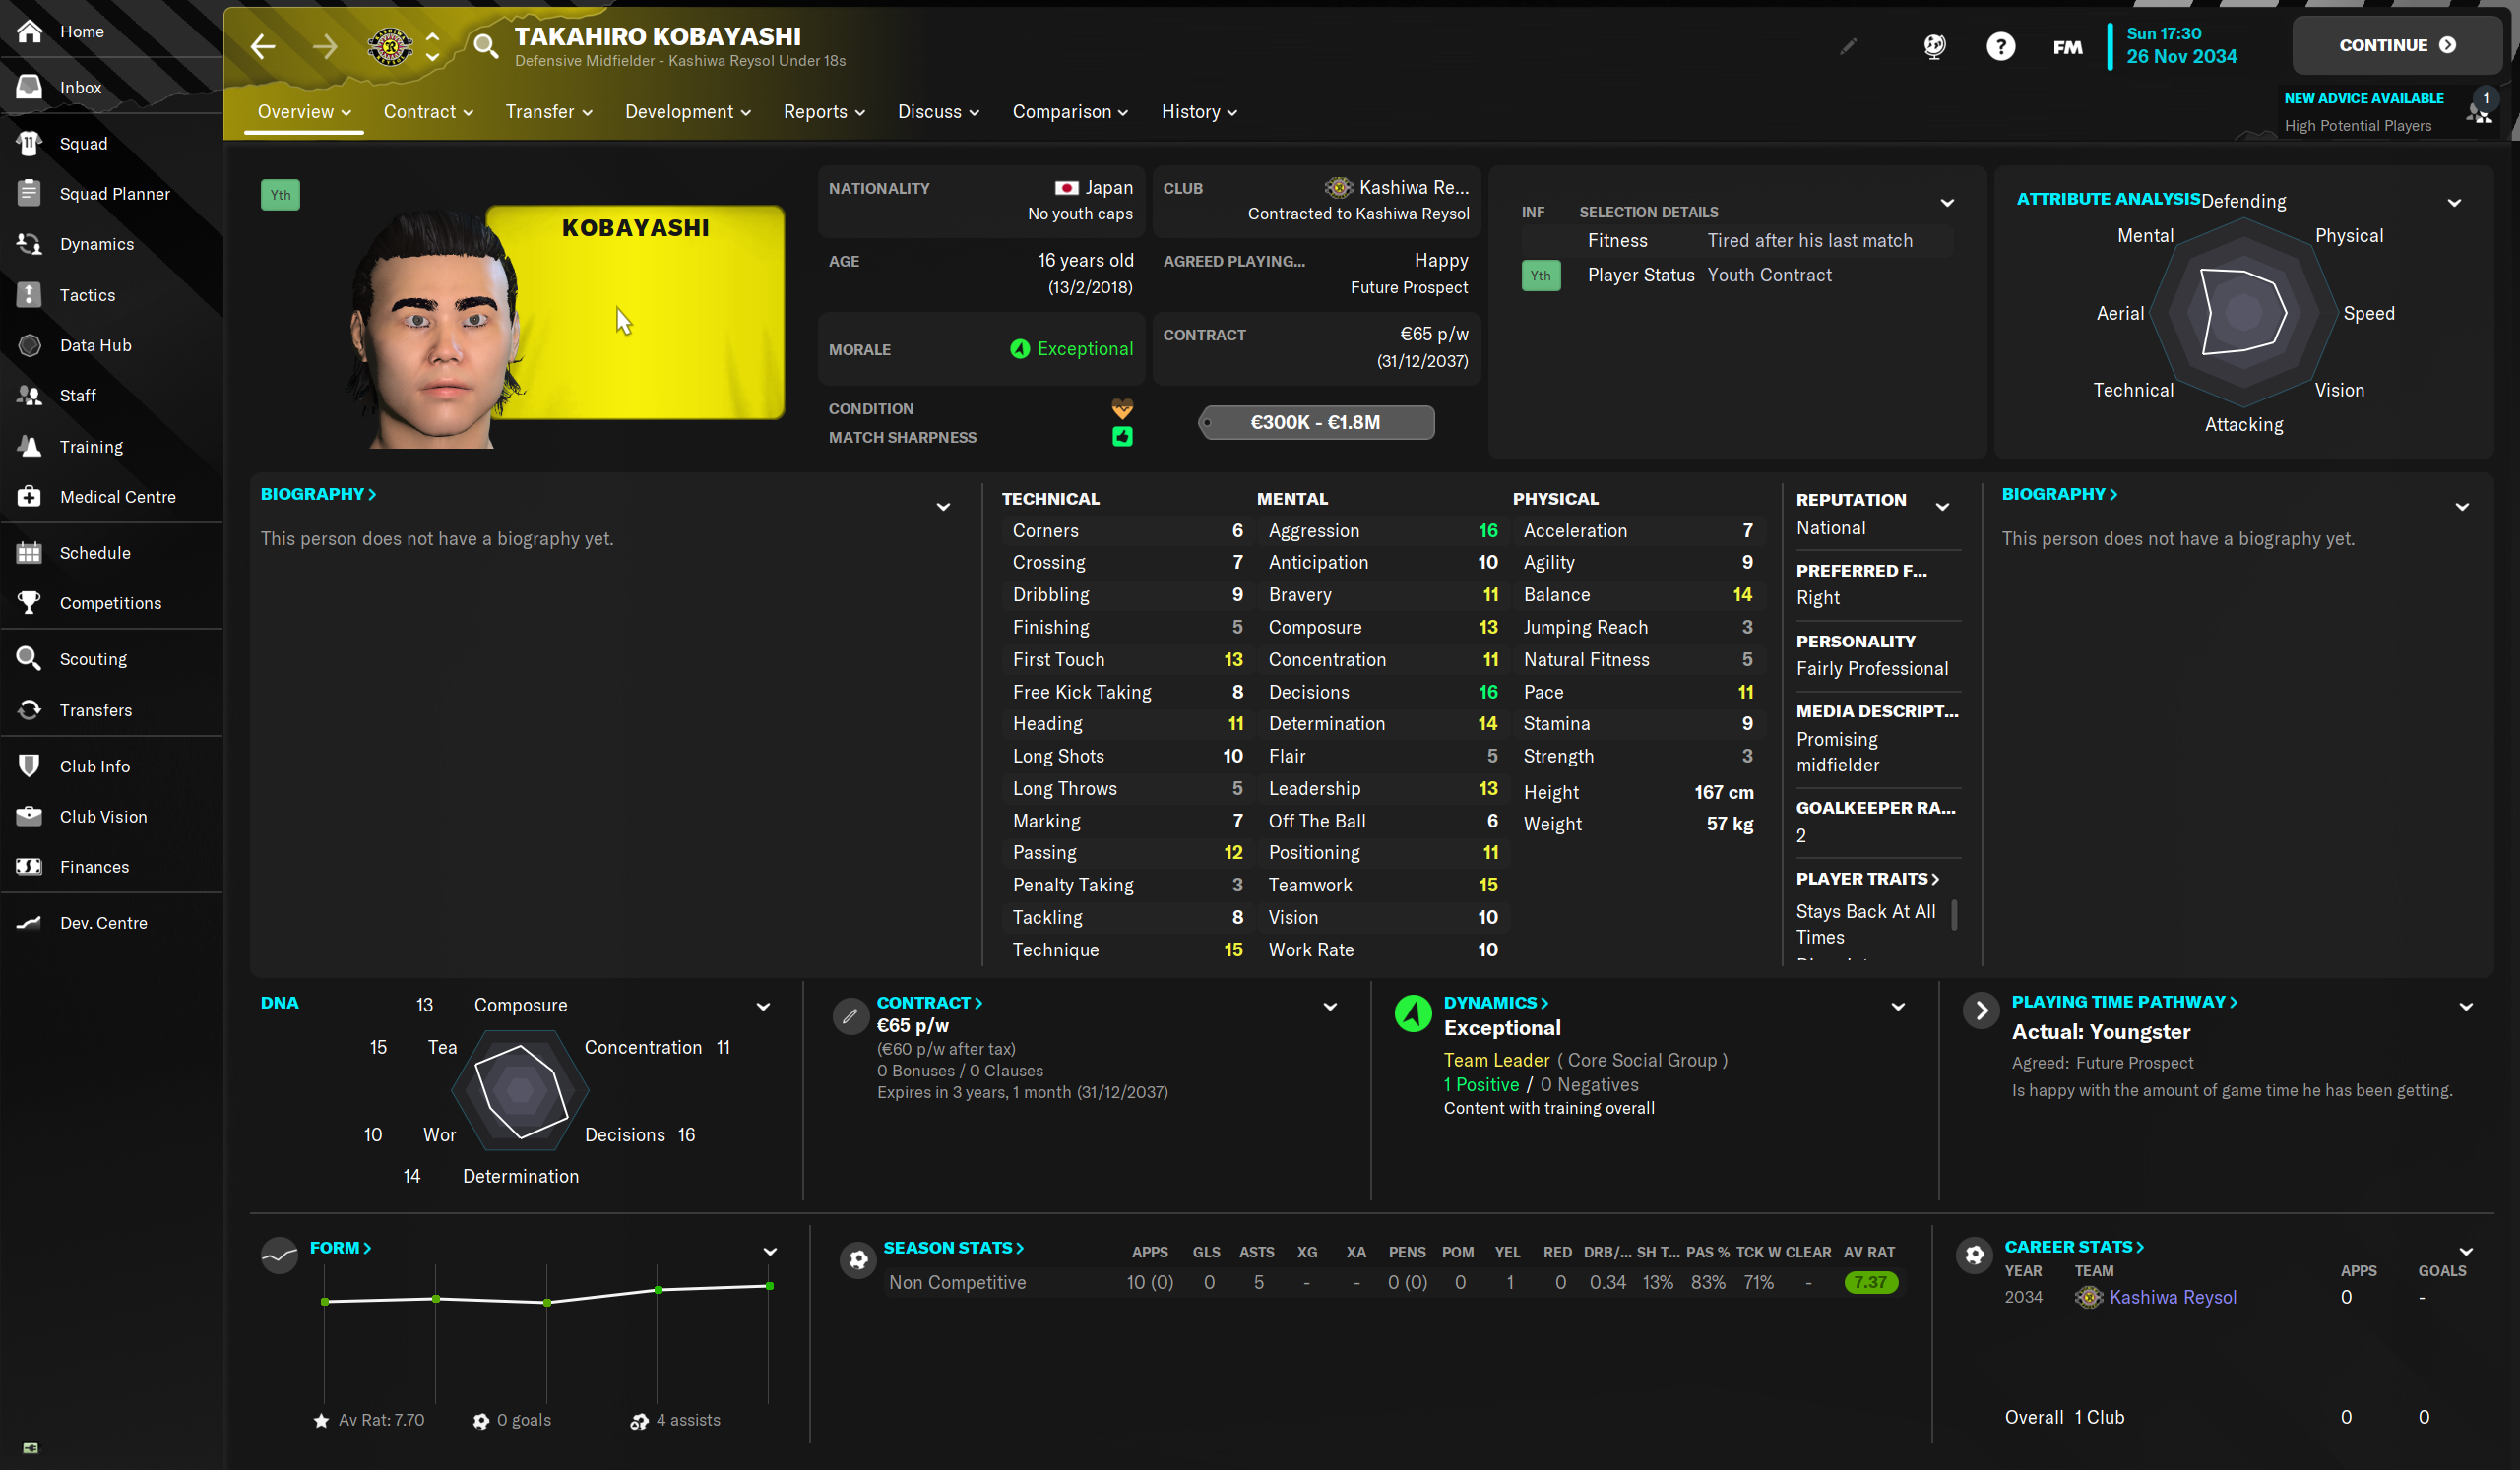The image size is (2520, 1470).
Task: Click the Finances money icon
Action: 30,867
